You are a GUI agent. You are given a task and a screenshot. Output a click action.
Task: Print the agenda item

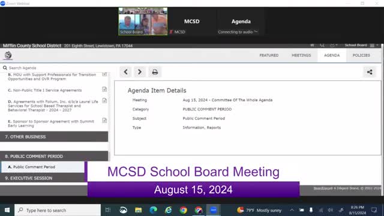155,72
